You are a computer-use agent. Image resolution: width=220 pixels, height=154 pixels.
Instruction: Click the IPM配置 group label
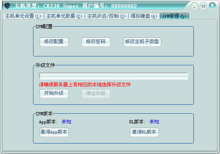(x=44, y=26)
